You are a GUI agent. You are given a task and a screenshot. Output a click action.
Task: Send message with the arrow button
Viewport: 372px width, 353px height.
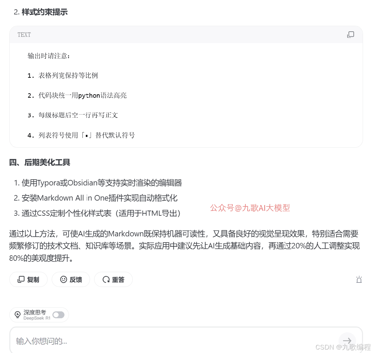click(x=347, y=341)
